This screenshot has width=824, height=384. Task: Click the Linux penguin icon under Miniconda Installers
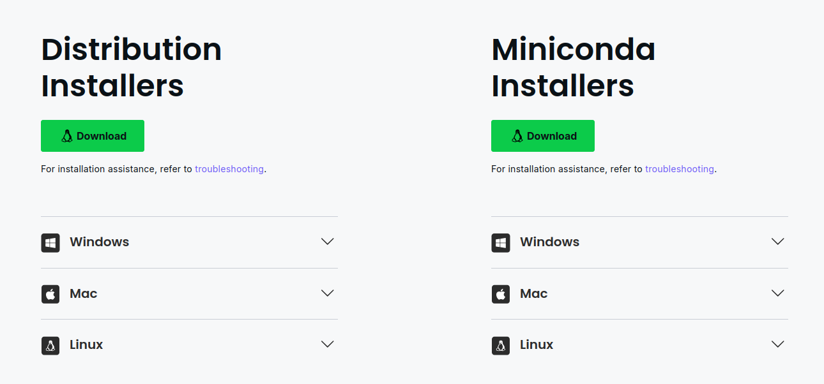point(501,345)
